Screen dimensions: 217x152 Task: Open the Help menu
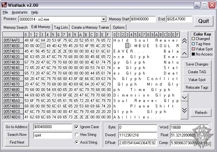click(x=35, y=12)
